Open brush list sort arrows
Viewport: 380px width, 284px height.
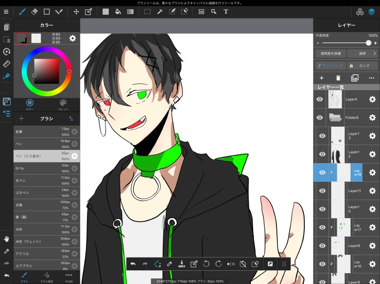71,119
